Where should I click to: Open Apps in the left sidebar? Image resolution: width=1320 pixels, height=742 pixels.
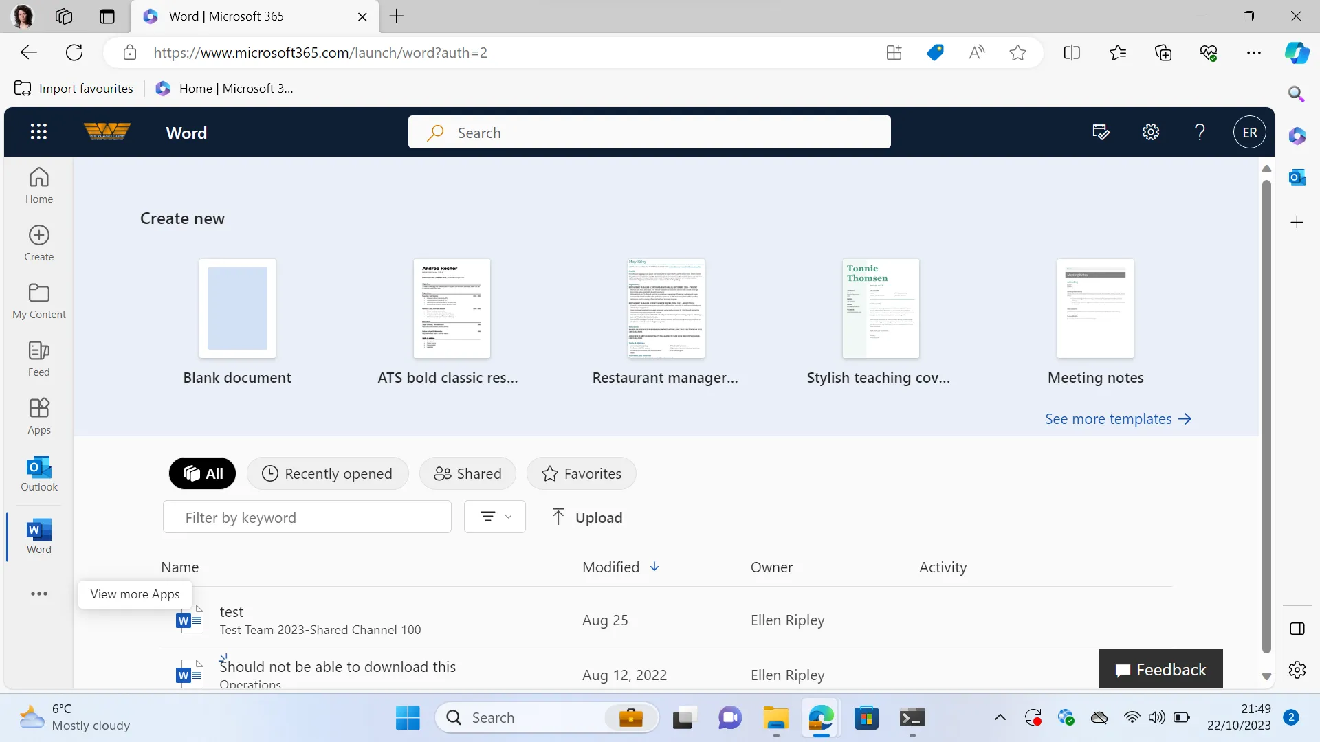click(x=39, y=416)
